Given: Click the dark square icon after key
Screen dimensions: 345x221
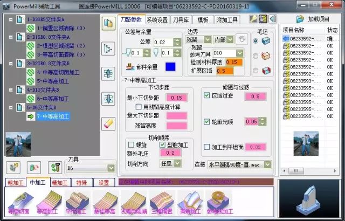Looking at the screenshot, I should (x=263, y=19).
